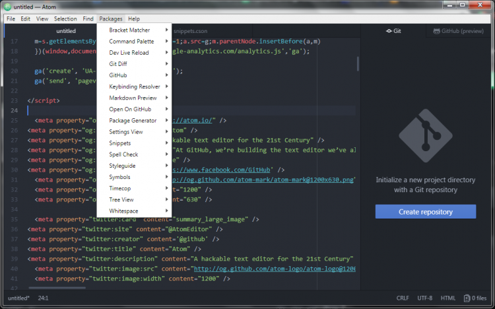The width and height of the screenshot is (495, 309).
Task: Expand the Dev Live Reload submenu
Action: (134, 53)
